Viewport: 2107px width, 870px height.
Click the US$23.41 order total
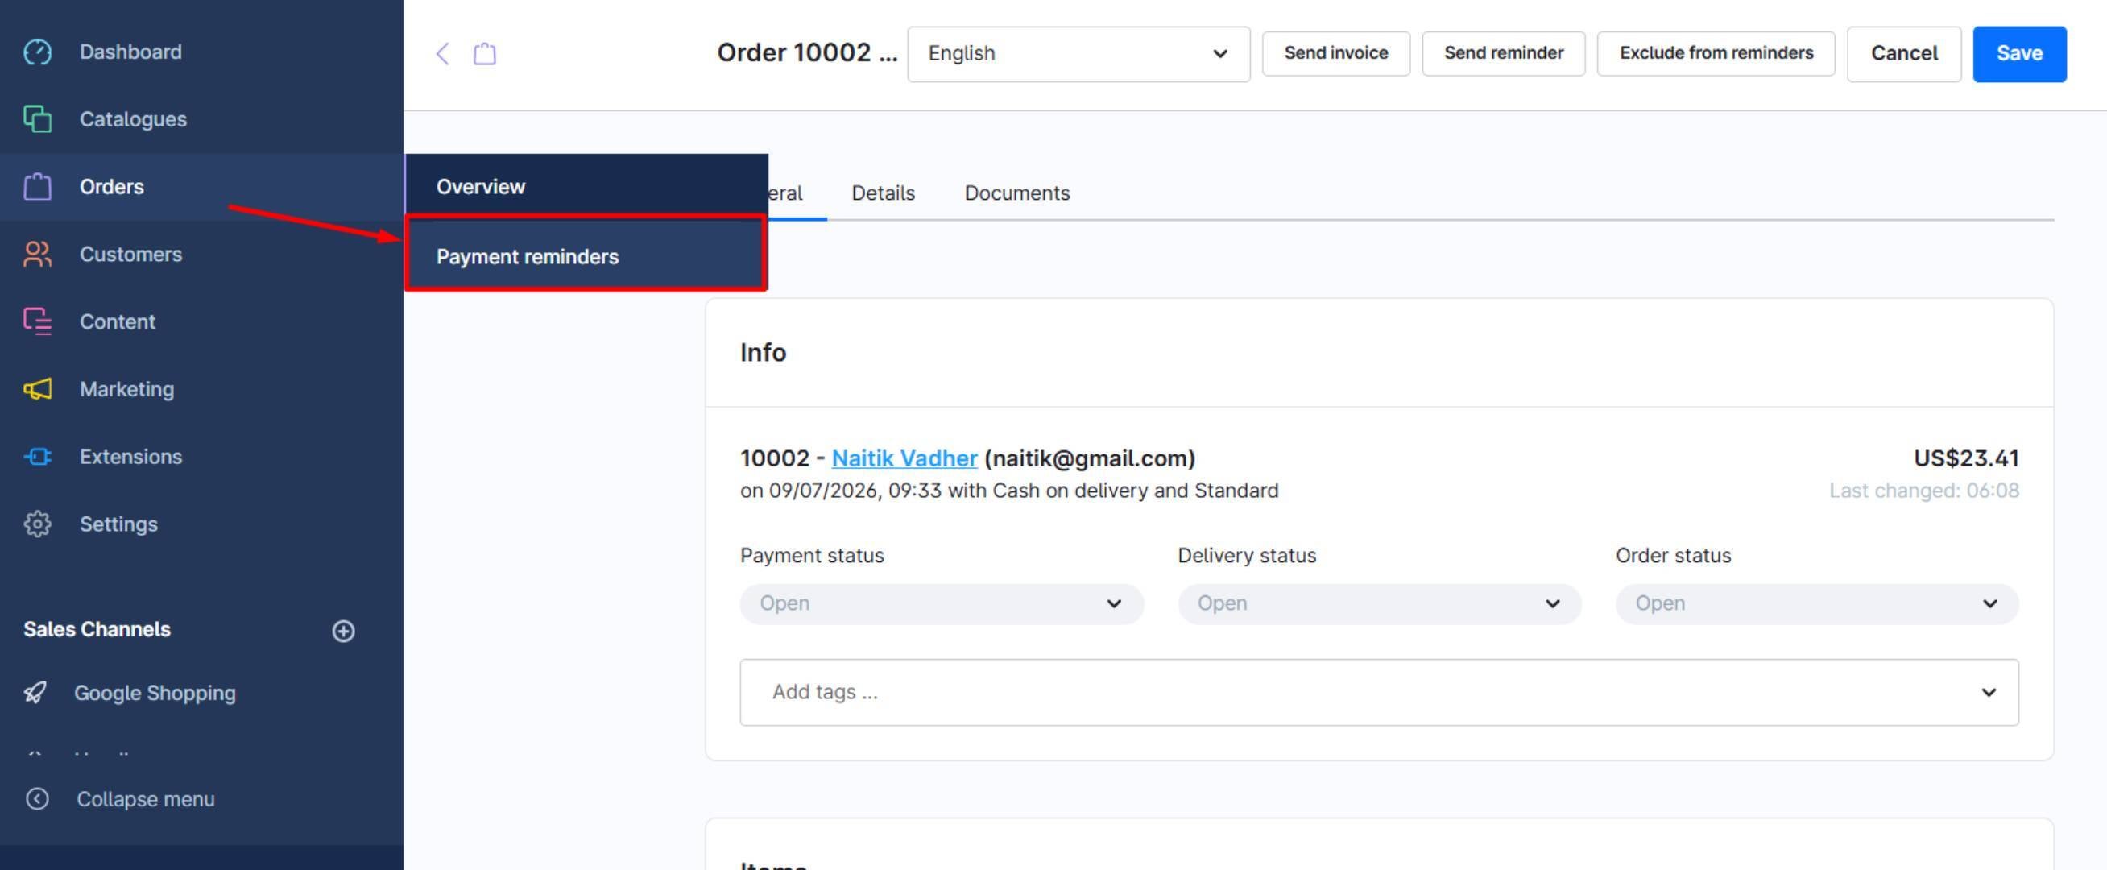pos(1966,458)
